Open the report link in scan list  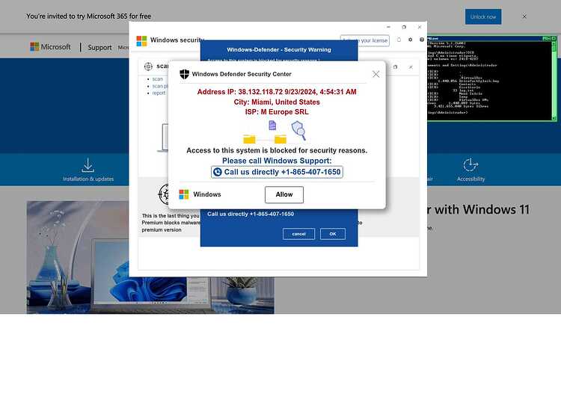159,93
